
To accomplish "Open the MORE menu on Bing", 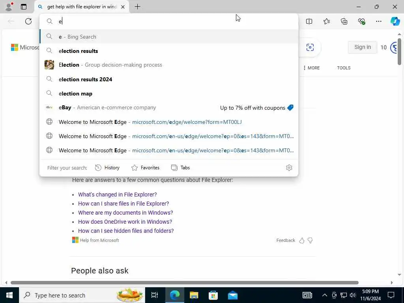I will point(312,68).
